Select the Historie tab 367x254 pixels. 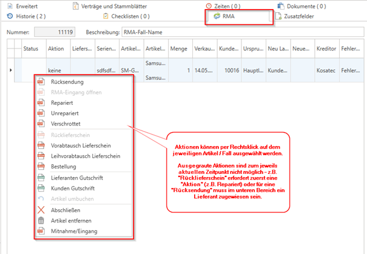25,16
